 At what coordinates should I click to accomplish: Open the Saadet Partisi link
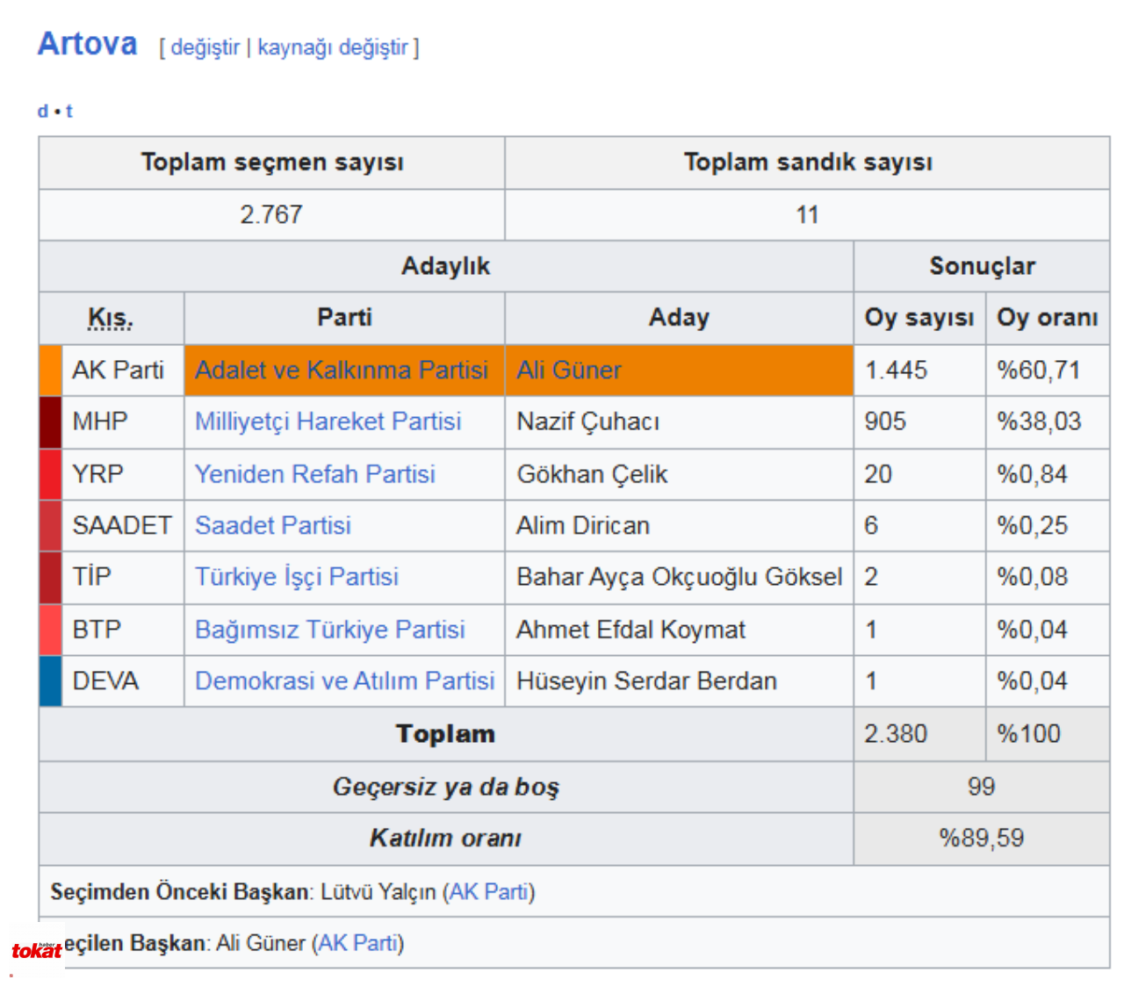click(273, 525)
